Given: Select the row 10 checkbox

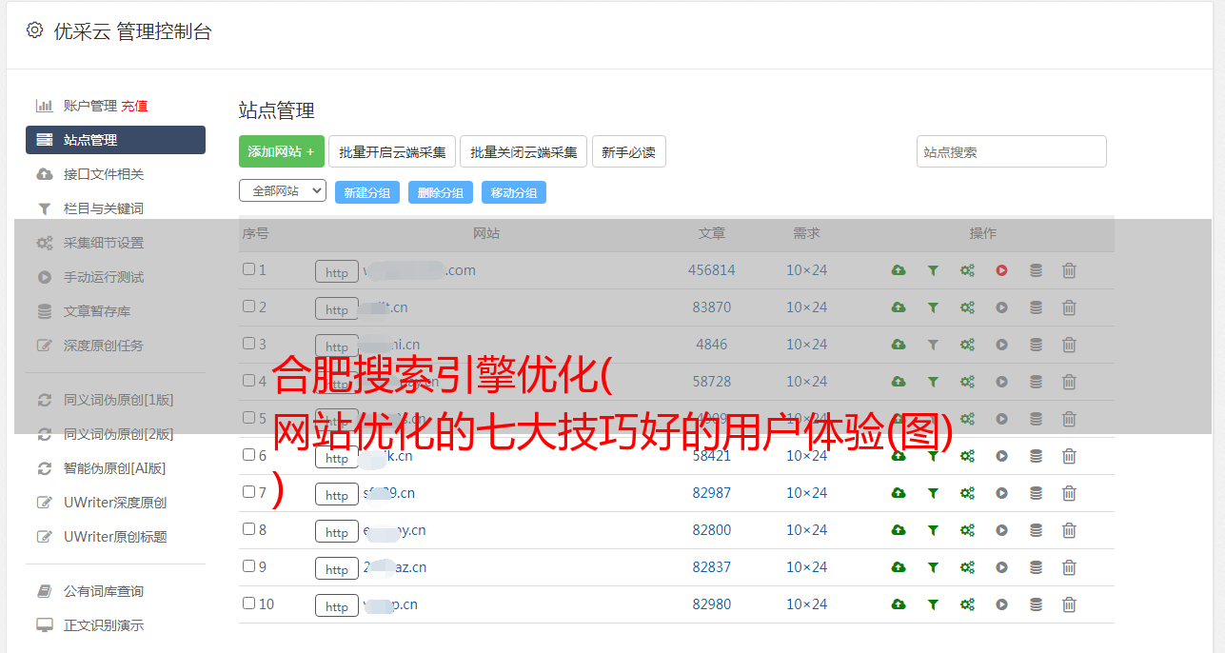Looking at the screenshot, I should (x=248, y=604).
